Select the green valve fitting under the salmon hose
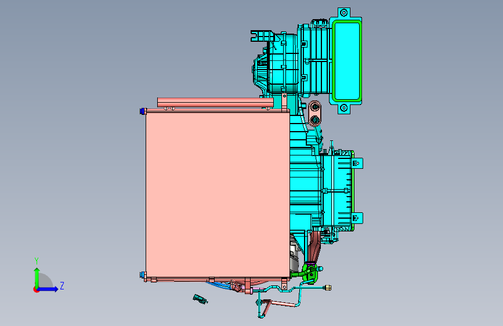 (310, 273)
